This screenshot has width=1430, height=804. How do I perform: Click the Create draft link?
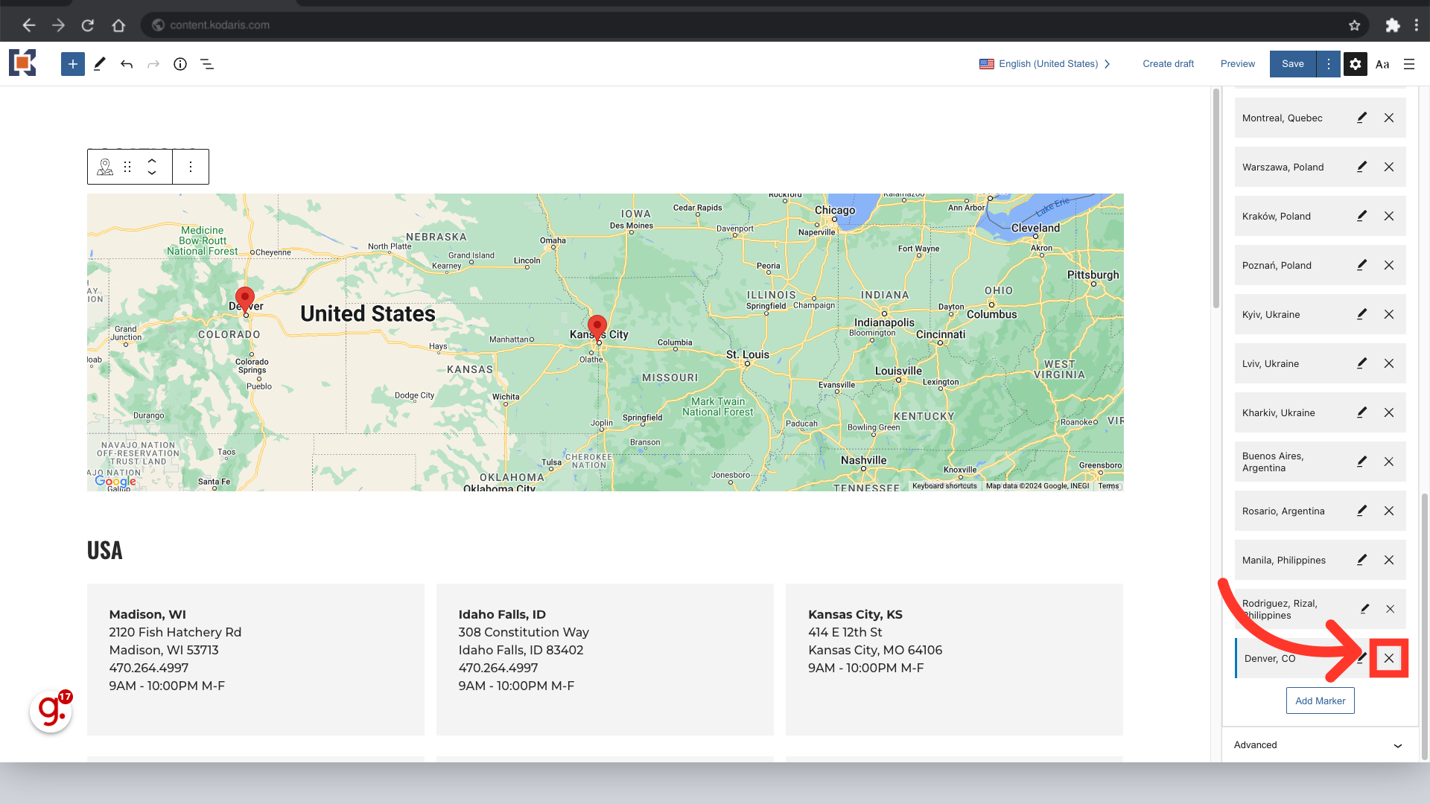click(x=1168, y=64)
